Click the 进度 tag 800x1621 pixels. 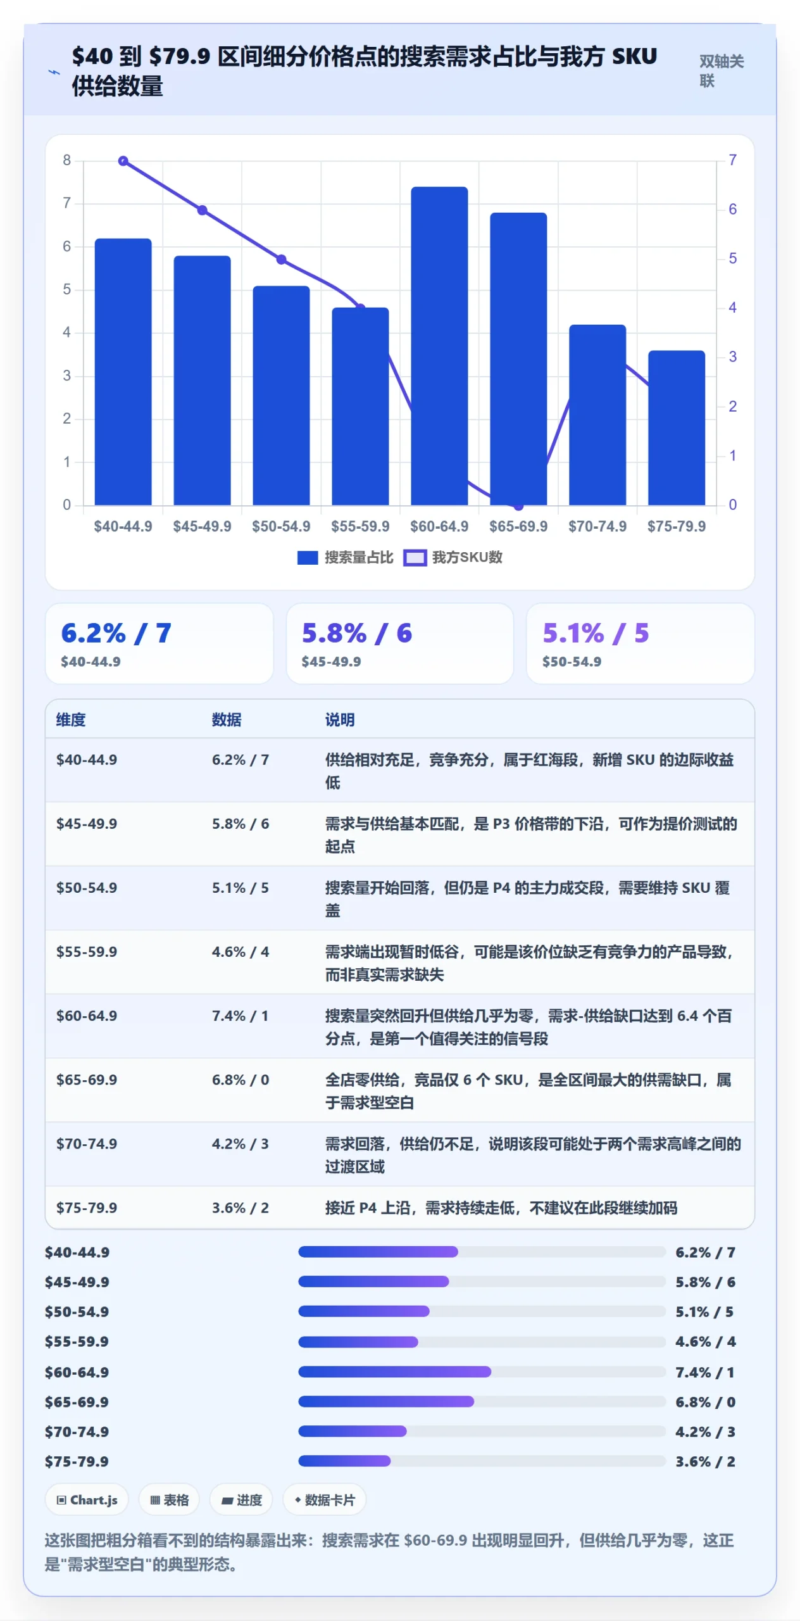241,1500
